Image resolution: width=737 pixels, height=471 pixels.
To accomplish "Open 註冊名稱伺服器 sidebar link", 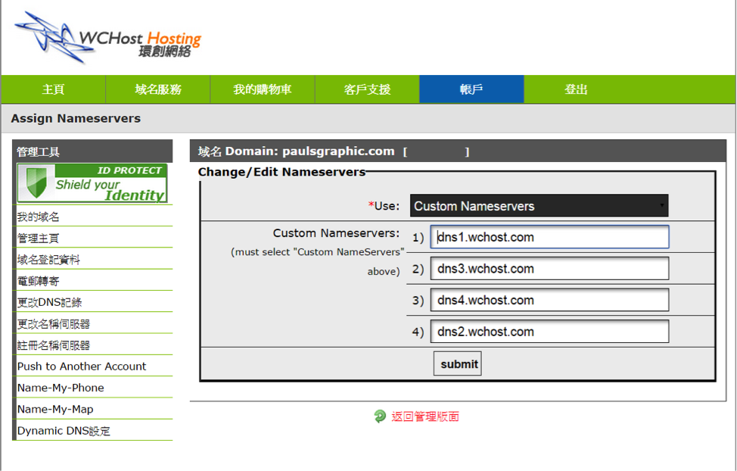I will (x=54, y=345).
